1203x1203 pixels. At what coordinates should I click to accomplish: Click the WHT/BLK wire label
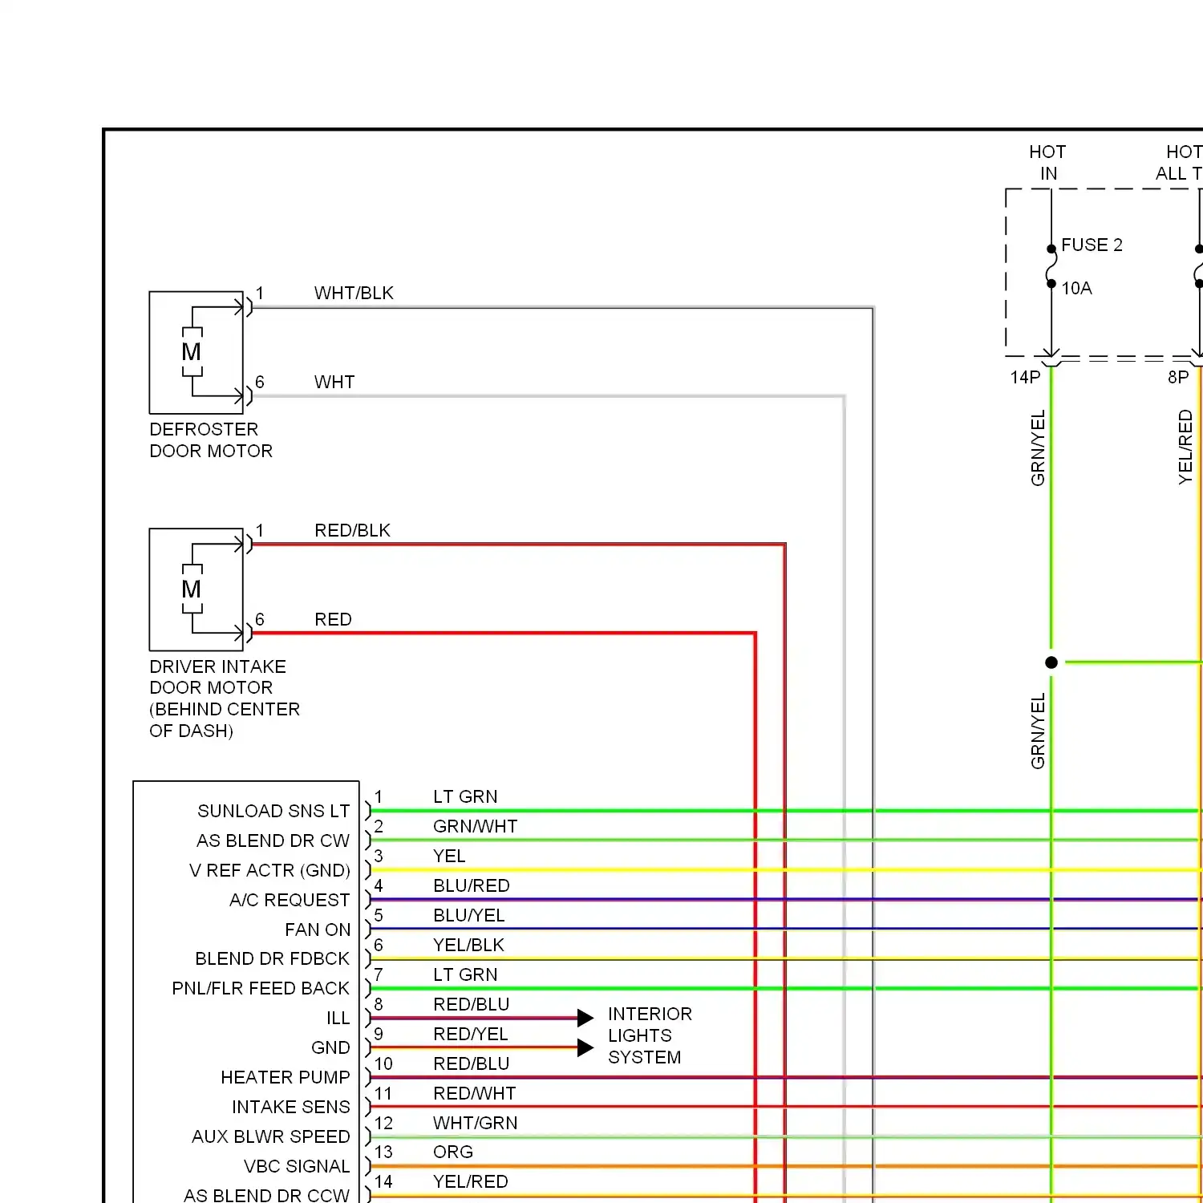(x=354, y=293)
